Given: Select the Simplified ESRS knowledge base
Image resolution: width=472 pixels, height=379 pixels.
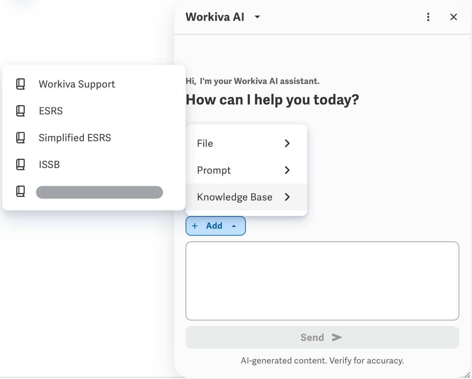Looking at the screenshot, I should 94,138.
